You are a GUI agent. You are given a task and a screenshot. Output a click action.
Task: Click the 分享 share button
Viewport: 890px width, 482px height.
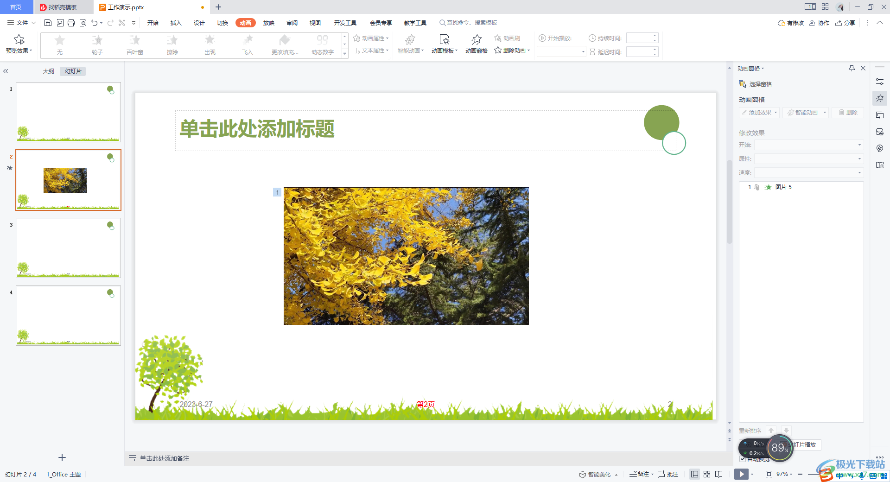click(845, 23)
